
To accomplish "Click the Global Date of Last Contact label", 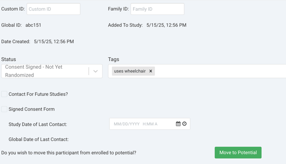I will click(38, 139).
